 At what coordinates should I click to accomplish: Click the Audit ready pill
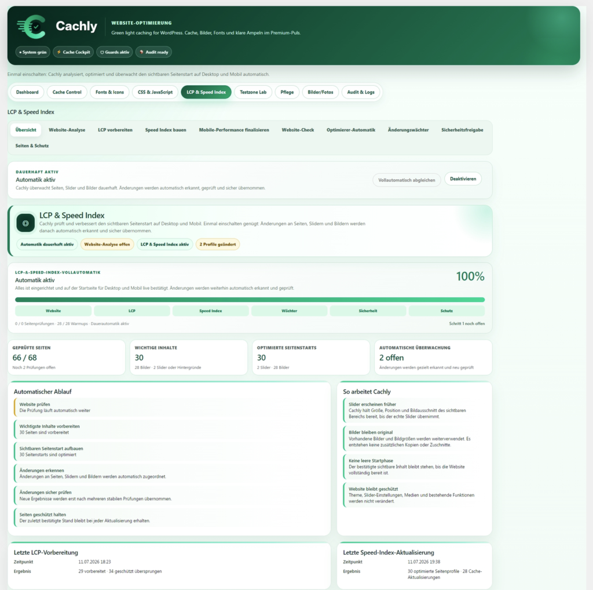coord(154,52)
